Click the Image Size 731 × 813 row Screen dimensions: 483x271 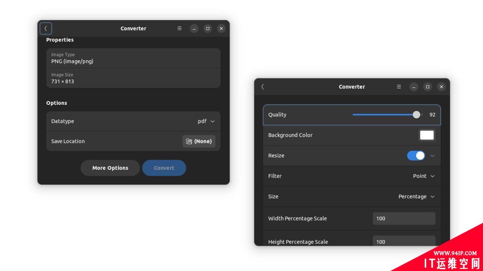[x=133, y=78]
